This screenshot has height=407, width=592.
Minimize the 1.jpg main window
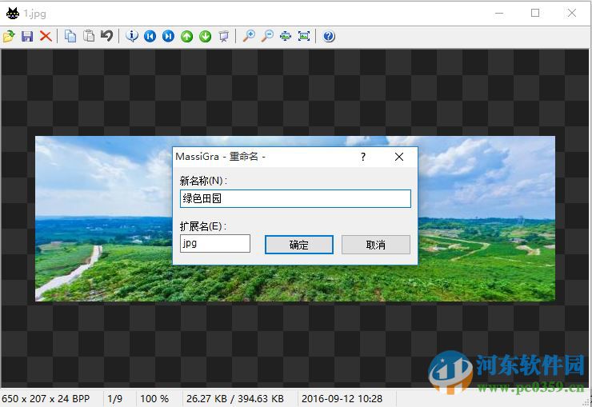point(499,14)
